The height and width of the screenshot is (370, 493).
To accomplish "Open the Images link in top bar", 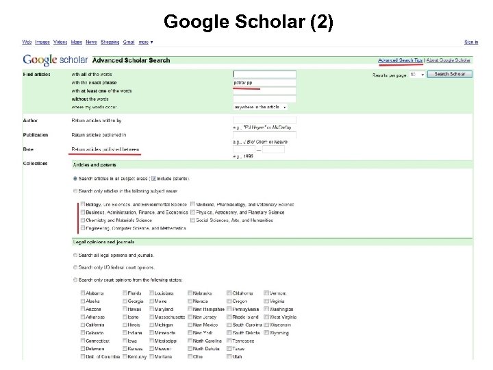I will (x=41, y=42).
